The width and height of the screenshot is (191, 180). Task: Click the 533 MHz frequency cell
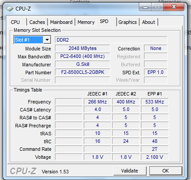(x=155, y=102)
